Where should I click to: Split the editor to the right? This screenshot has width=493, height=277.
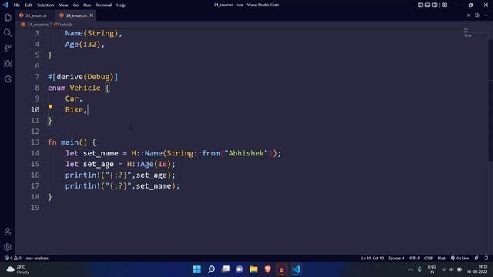click(x=477, y=15)
